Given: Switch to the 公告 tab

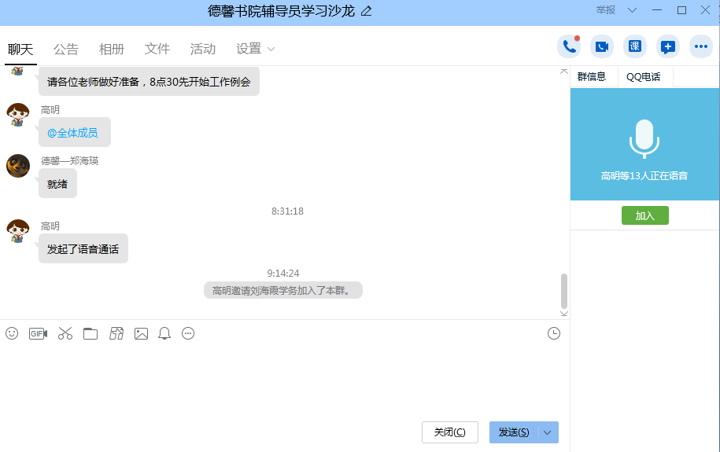Looking at the screenshot, I should pyautogui.click(x=66, y=49).
